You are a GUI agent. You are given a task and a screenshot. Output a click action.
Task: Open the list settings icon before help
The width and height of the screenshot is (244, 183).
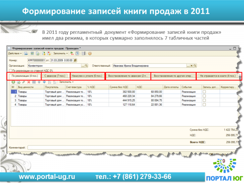(x=83, y=54)
